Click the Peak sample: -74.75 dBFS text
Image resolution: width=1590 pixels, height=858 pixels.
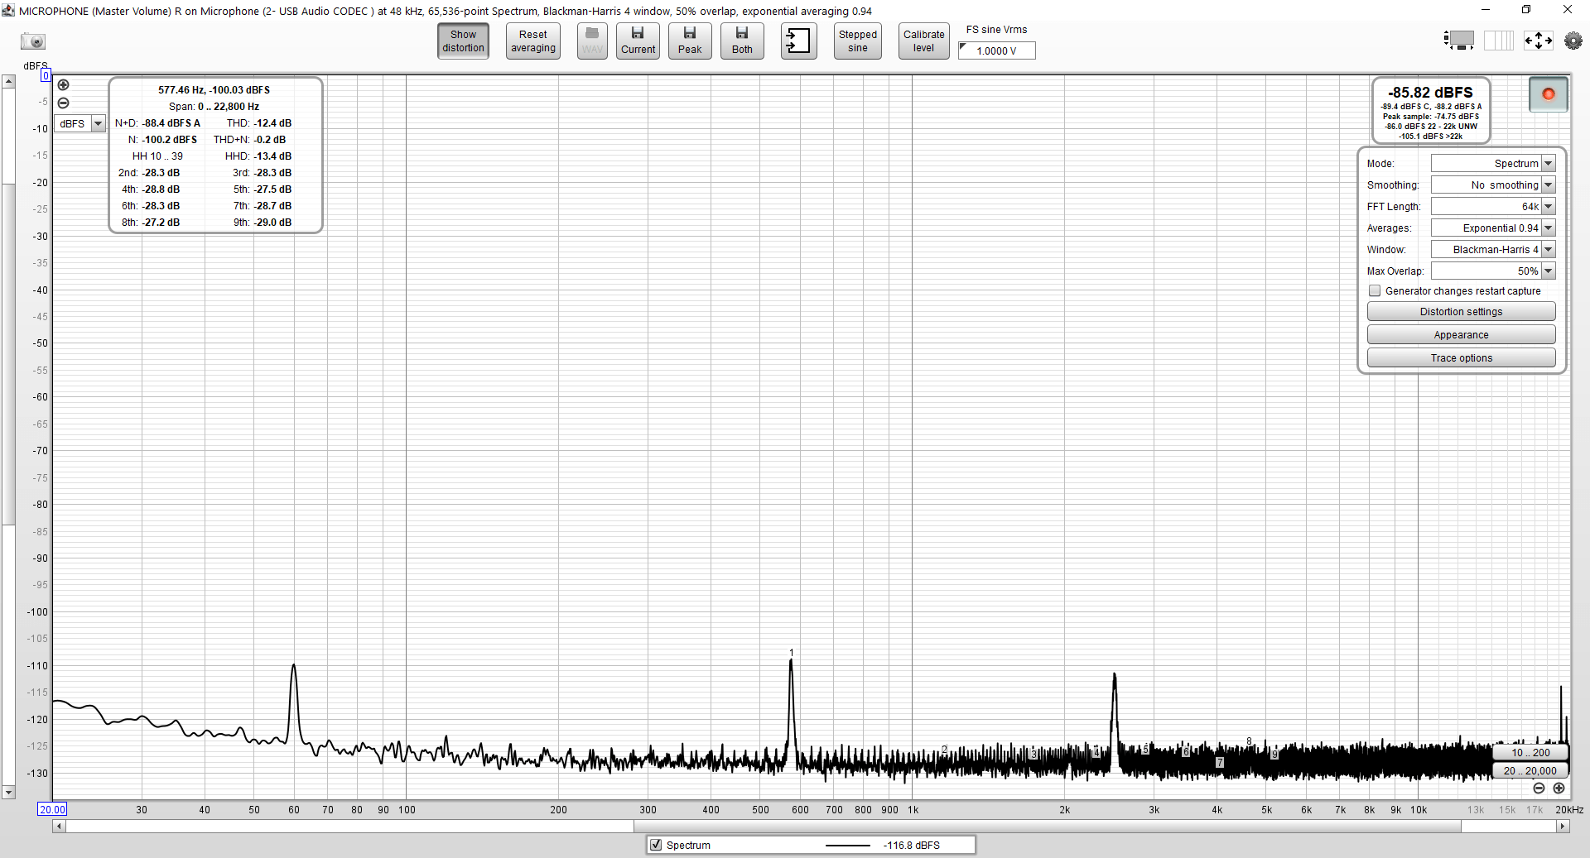pos(1430,117)
